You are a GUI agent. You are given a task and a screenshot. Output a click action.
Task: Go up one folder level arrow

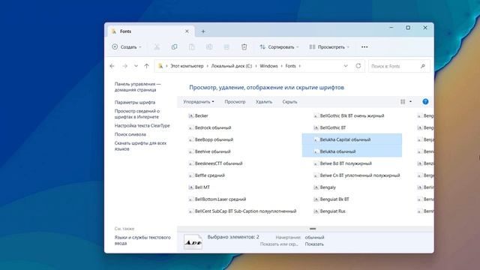click(147, 66)
